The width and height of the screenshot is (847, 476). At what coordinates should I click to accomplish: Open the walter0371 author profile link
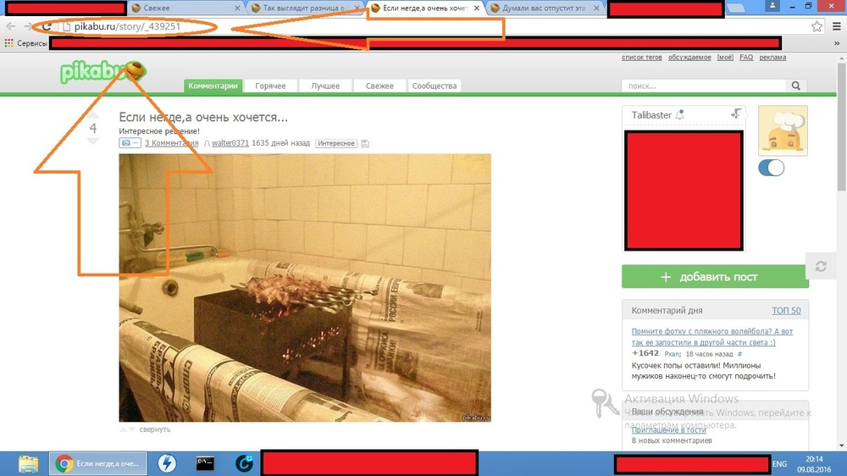point(230,142)
